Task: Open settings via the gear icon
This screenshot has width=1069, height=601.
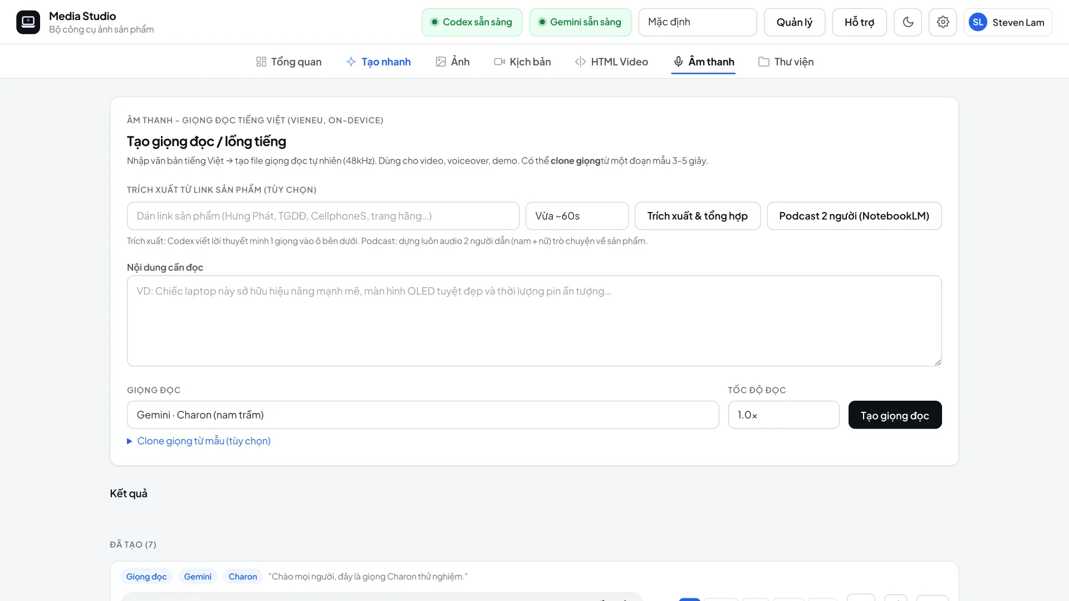Action: (943, 22)
